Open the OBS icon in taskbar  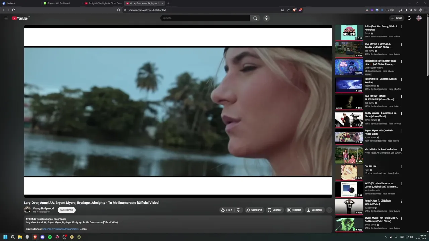pyautogui.click(x=64, y=237)
